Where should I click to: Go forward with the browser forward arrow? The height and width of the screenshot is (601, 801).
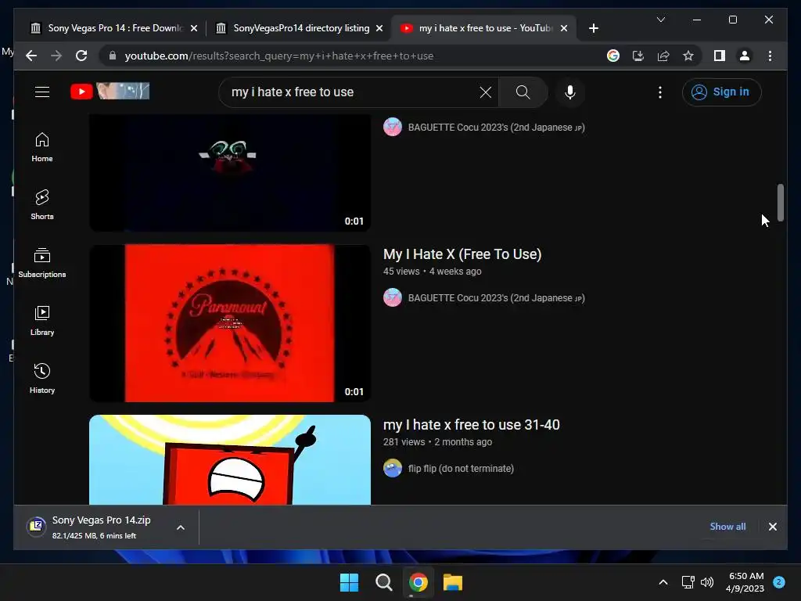pyautogui.click(x=56, y=56)
